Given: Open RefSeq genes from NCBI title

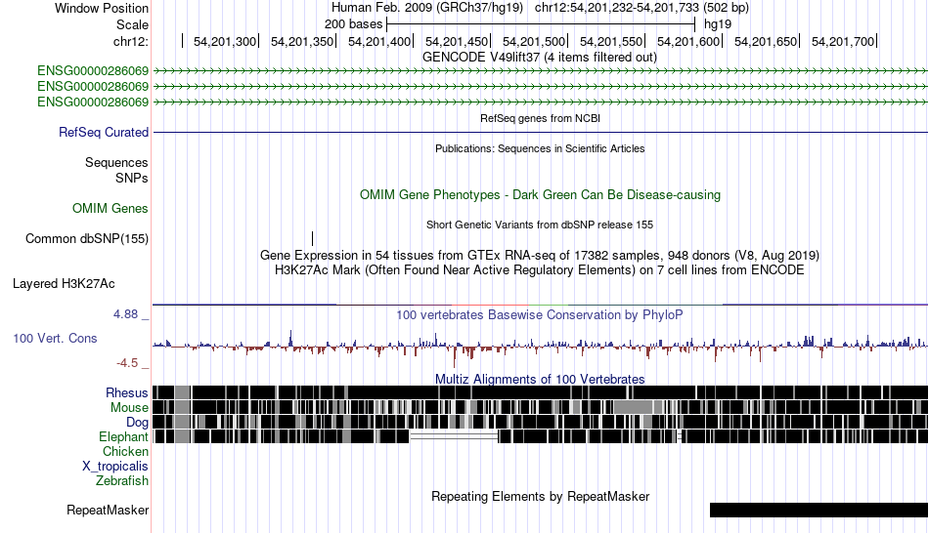Looking at the screenshot, I should tap(540, 118).
